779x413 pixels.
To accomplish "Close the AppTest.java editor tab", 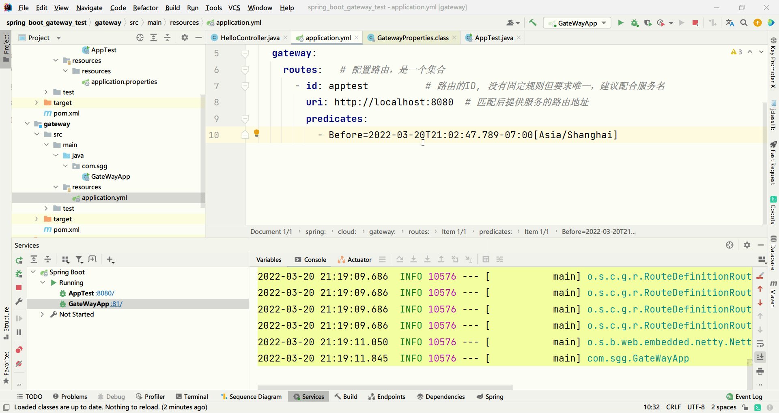I will [519, 38].
